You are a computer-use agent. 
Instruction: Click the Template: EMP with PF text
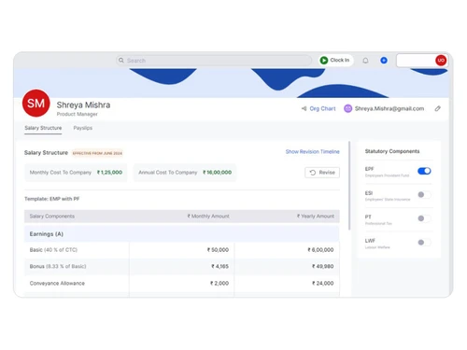(x=52, y=199)
